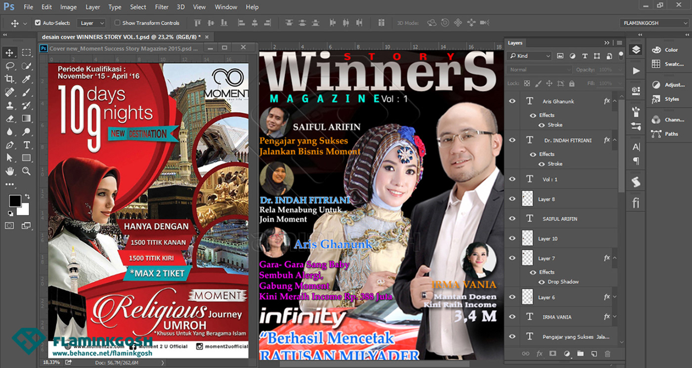Open the Window menu

(226, 7)
